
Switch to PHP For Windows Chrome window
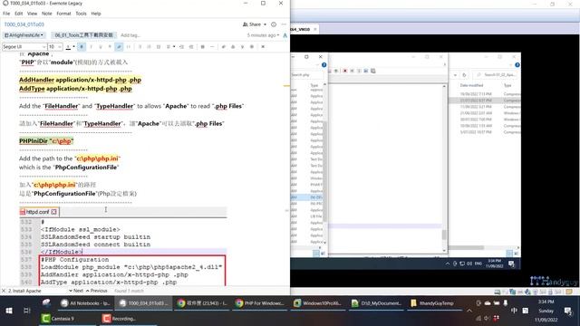tap(260, 303)
